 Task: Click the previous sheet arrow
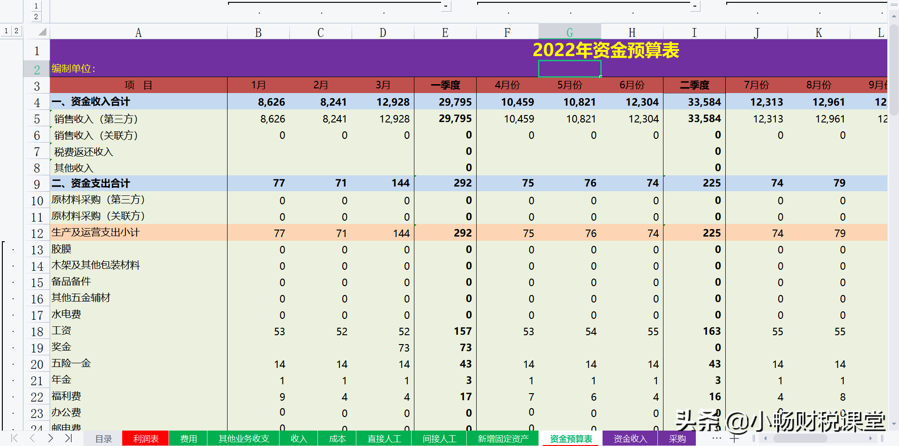[x=32, y=439]
